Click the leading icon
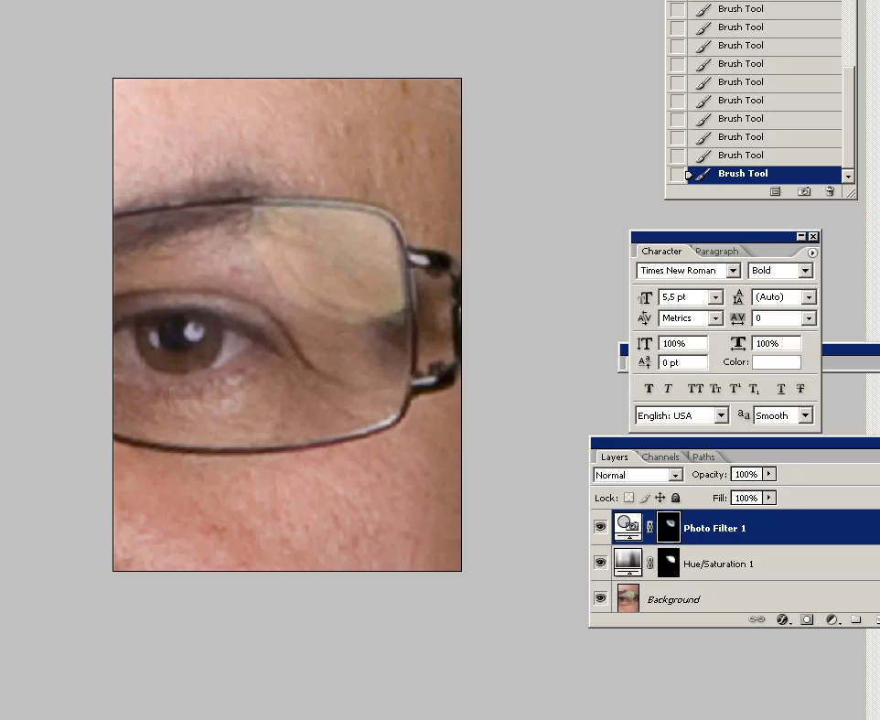The width and height of the screenshot is (880, 720). point(738,297)
